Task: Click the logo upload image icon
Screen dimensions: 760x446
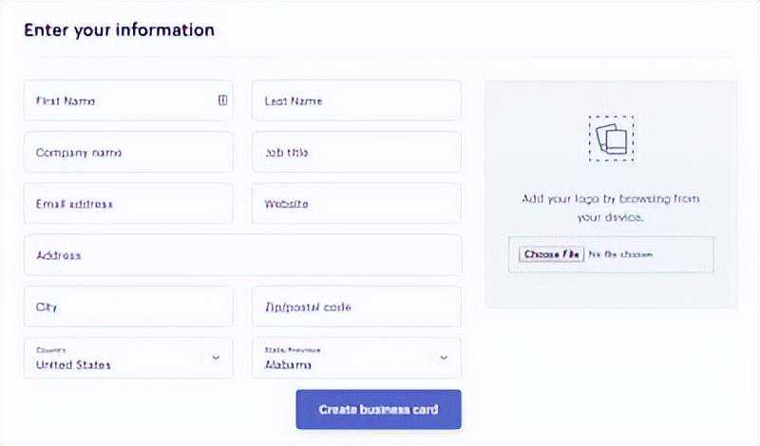Action: pyautogui.click(x=610, y=139)
